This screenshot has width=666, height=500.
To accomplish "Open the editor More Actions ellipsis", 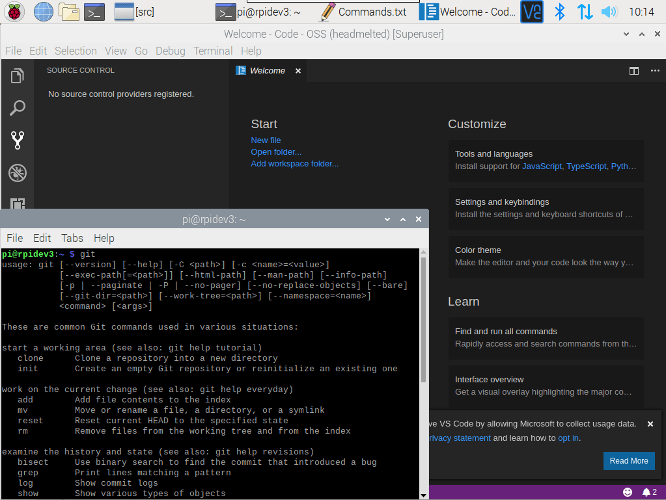I will [655, 71].
